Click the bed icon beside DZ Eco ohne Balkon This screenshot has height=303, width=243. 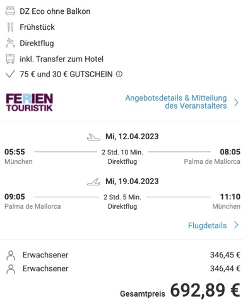[10, 11]
